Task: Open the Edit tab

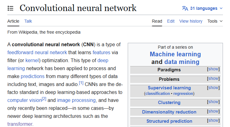Action: (x=171, y=21)
